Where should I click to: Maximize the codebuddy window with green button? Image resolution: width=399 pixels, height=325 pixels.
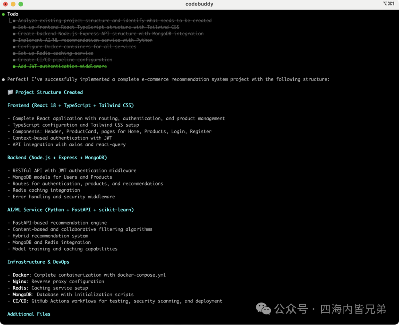(x=21, y=4)
